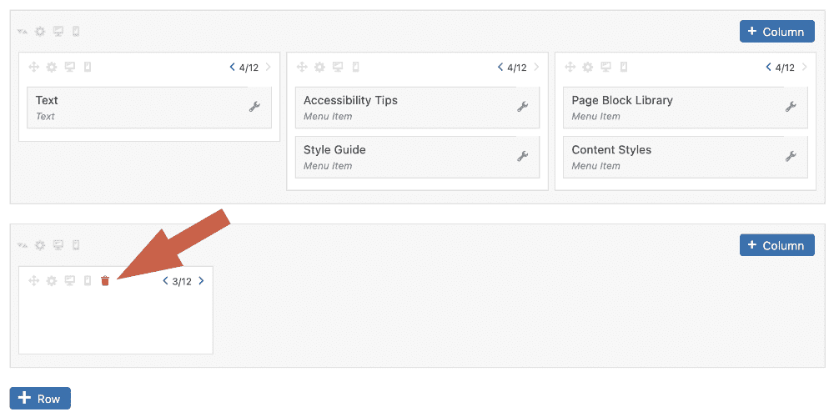The height and width of the screenshot is (417, 834).
Task: Collapse the first row using its arrow toggle
Action: tap(23, 32)
